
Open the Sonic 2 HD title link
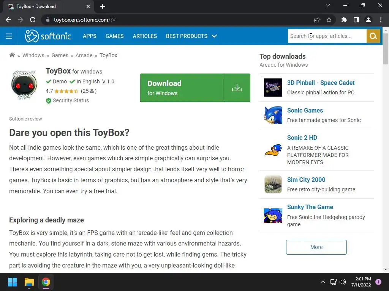coord(302,138)
